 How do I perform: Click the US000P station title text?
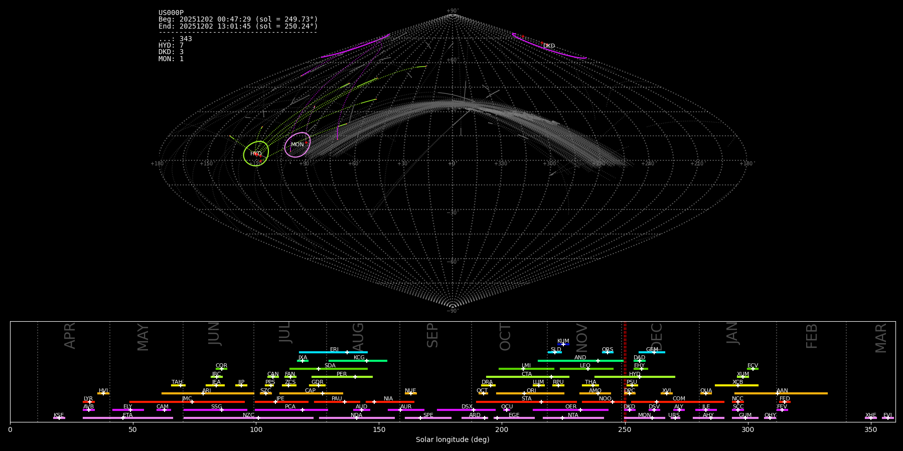[171, 13]
